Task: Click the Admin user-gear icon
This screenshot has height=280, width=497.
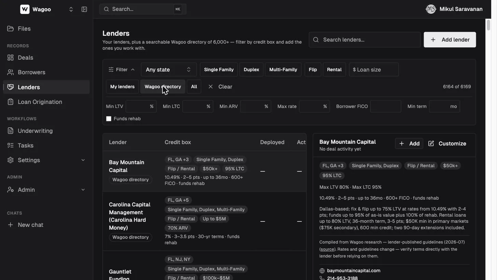Action: coord(11,190)
